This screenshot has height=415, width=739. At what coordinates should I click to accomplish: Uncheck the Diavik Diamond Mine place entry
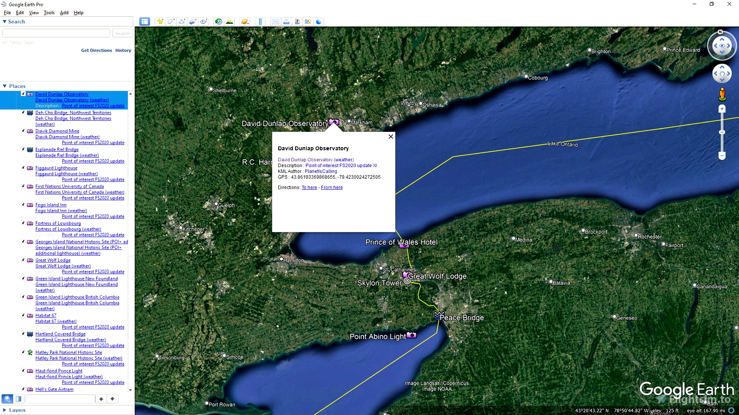23,131
